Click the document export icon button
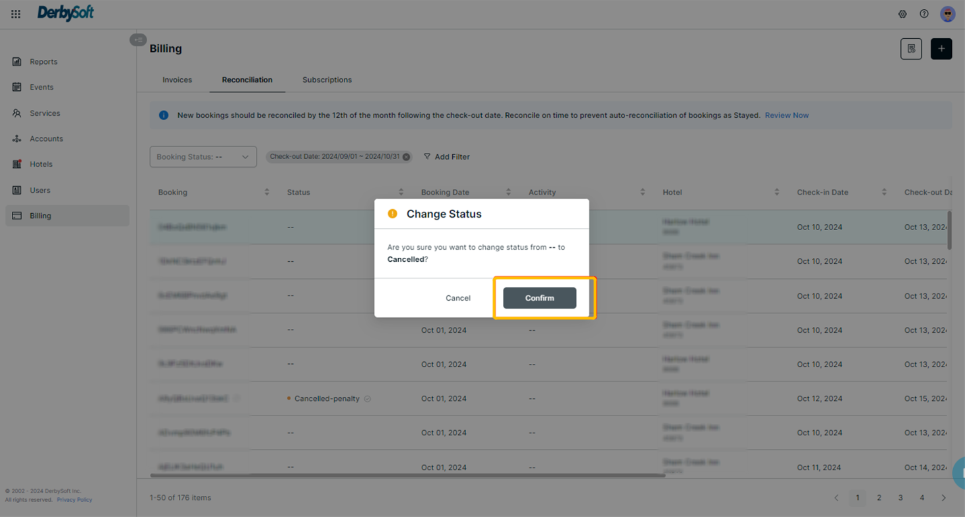Viewport: 965px width, 517px height. pos(911,49)
